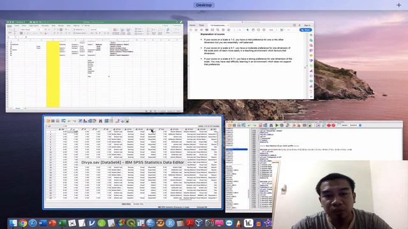408x229 pixels.
Task: Add a new desktop with the plus button
Action: tap(399, 5)
